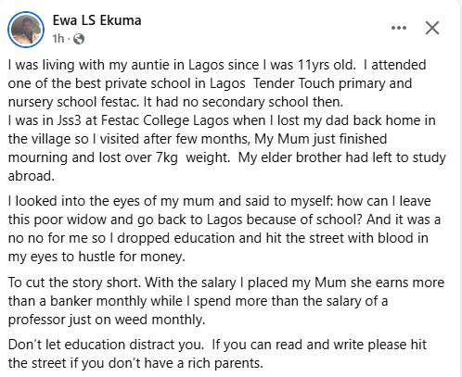The width and height of the screenshot is (462, 377).
Task: Dismiss the post with the X icon
Action: coord(432,28)
